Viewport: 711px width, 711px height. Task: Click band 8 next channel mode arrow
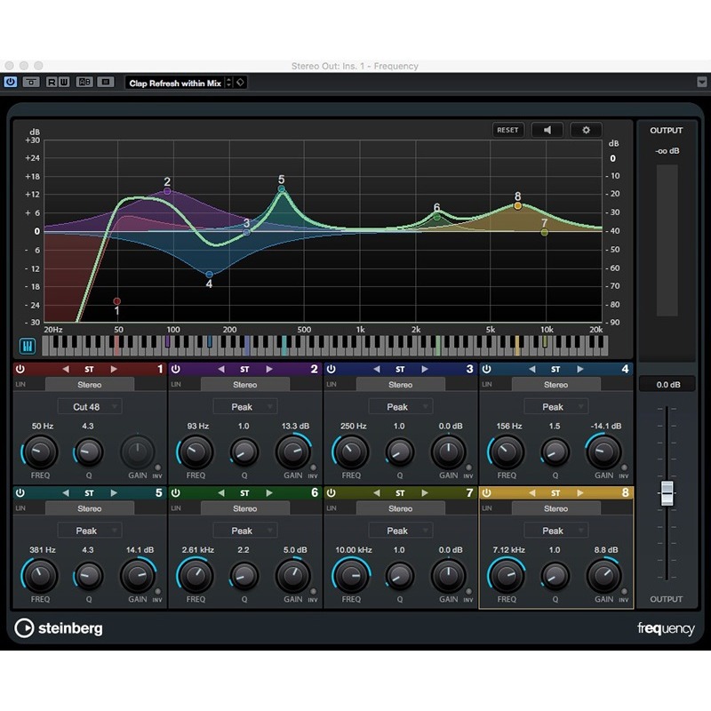[580, 493]
